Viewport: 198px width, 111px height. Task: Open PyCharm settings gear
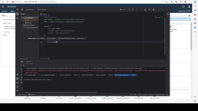click(x=153, y=10)
